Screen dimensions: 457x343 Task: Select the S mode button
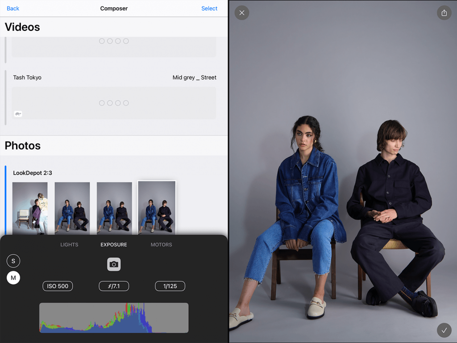[13, 261]
